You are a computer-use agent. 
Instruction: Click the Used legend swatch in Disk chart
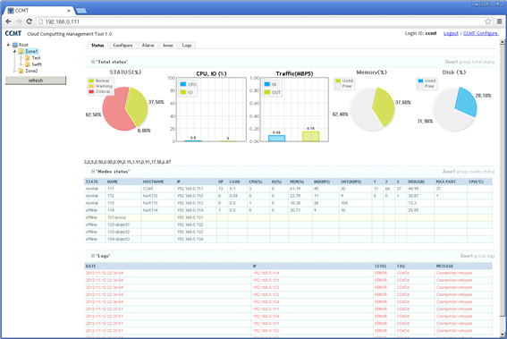(x=420, y=81)
